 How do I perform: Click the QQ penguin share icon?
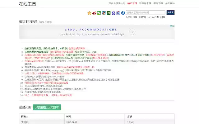[104, 13]
